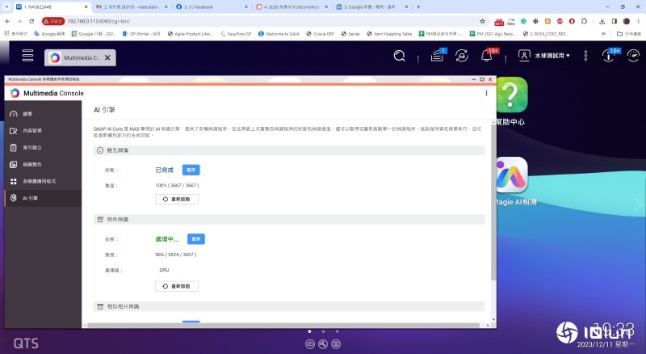
Task: Open the QTS more options vertical dots
Action: tap(587, 56)
